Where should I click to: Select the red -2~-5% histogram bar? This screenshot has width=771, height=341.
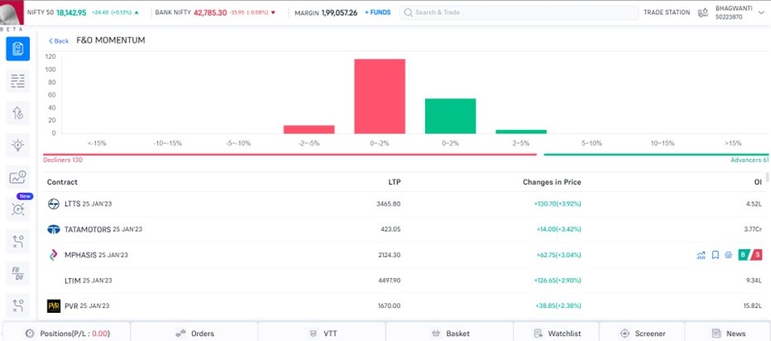[x=309, y=129]
